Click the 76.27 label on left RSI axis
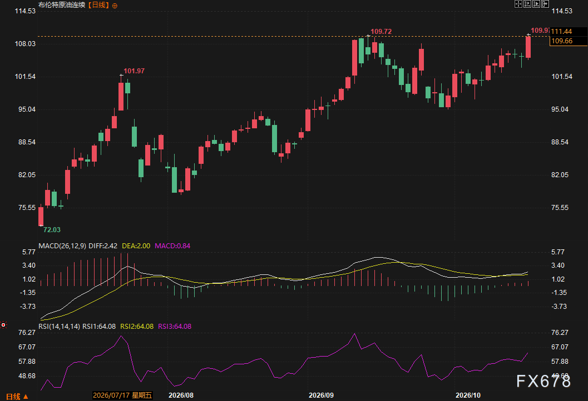 pos(27,333)
